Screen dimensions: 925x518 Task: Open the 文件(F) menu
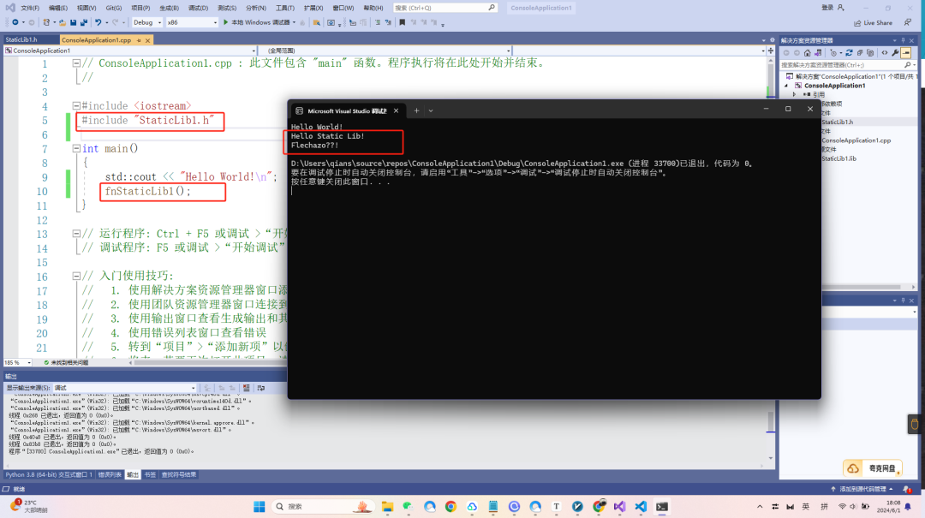(x=29, y=9)
